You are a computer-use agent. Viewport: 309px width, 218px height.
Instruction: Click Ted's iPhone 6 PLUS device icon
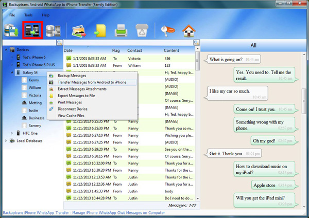click(18, 65)
